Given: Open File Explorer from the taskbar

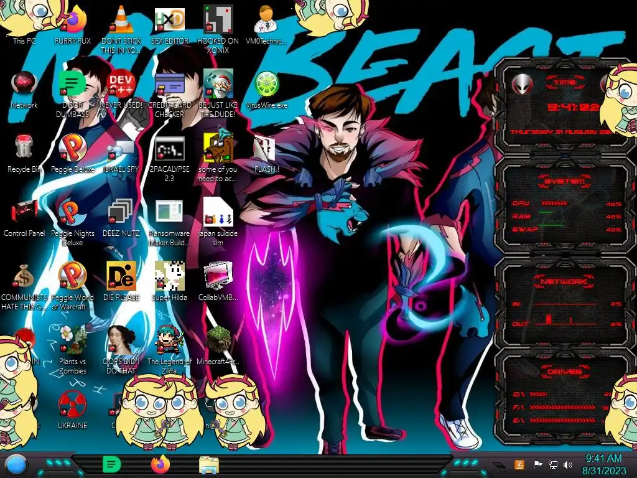Looking at the screenshot, I should (209, 465).
